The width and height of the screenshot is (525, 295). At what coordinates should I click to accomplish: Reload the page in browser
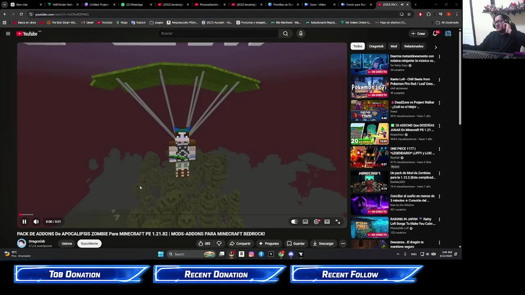tap(21, 14)
